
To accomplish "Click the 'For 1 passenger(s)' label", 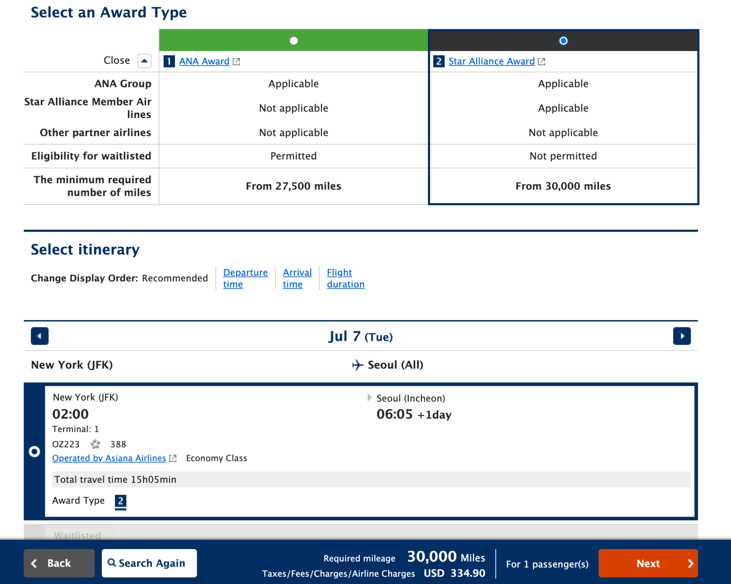I will (x=547, y=564).
